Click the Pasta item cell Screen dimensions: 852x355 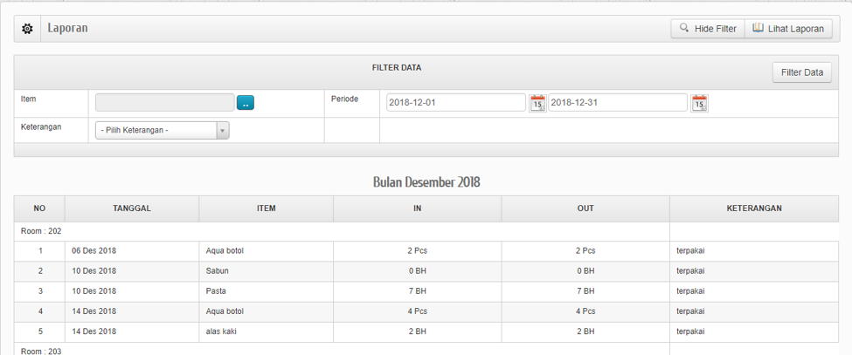point(216,291)
